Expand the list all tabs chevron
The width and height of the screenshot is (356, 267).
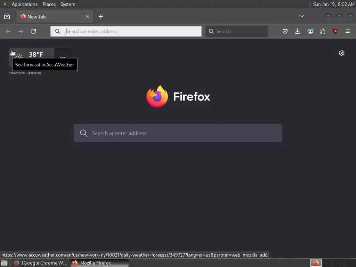(x=302, y=16)
